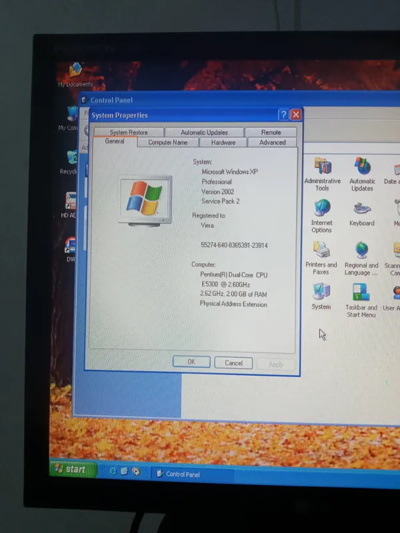Confirm System Properties with OK

pyautogui.click(x=191, y=362)
